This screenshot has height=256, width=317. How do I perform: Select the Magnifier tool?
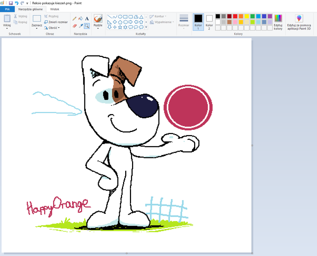(x=87, y=26)
